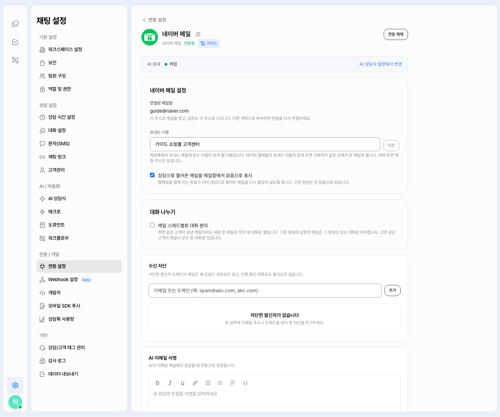
Task: Open 상담 시간 설정 in sidebar
Action: pos(79,117)
